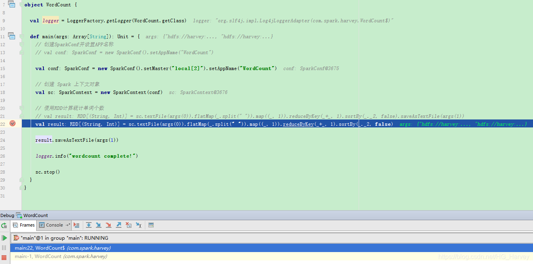Pause the running program
The height and width of the screenshot is (264, 533).
pyautogui.click(x=4, y=248)
